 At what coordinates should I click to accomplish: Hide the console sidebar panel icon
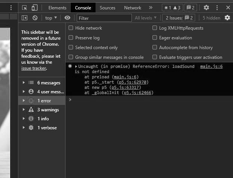[25, 18]
